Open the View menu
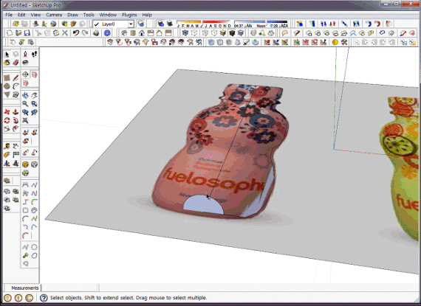421x306 pixels. tap(35, 15)
